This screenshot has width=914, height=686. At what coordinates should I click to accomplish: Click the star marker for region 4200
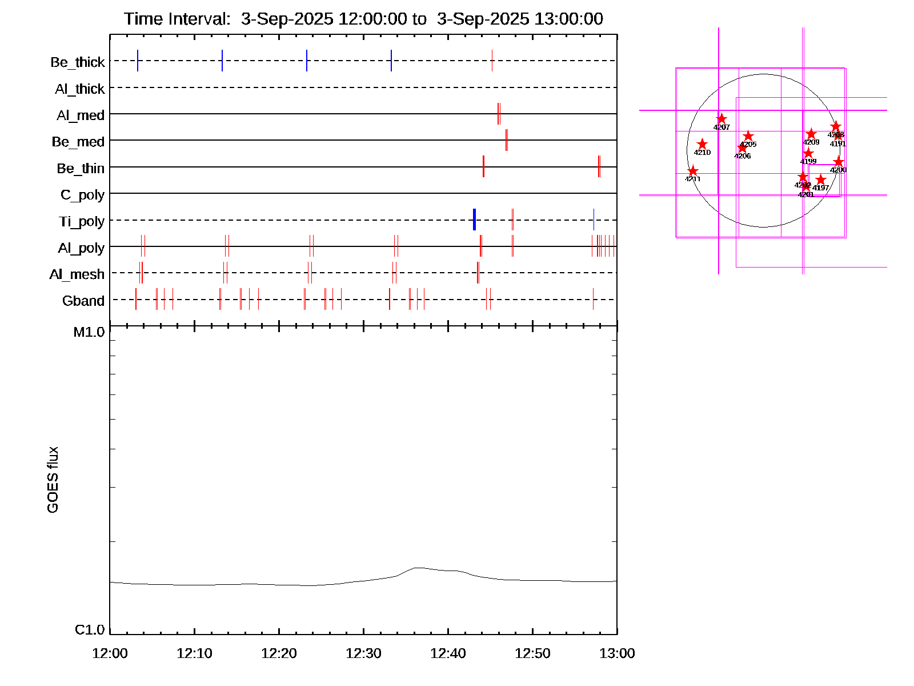click(x=838, y=162)
